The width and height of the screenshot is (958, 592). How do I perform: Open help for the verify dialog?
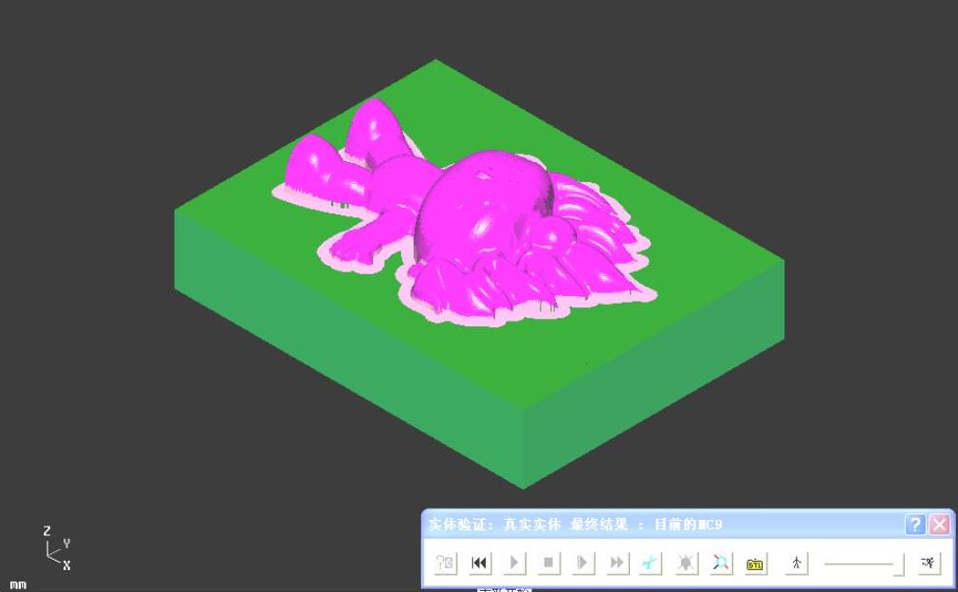(914, 525)
